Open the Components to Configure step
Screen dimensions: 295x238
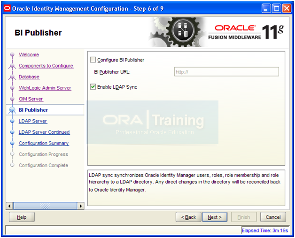(x=46, y=66)
